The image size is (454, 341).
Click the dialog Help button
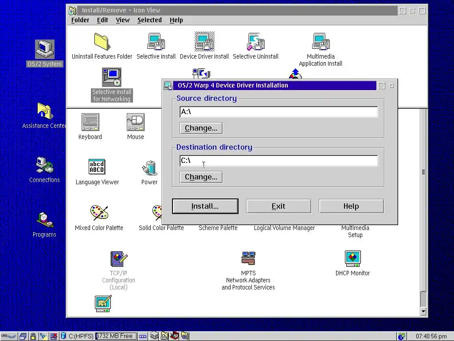click(351, 206)
